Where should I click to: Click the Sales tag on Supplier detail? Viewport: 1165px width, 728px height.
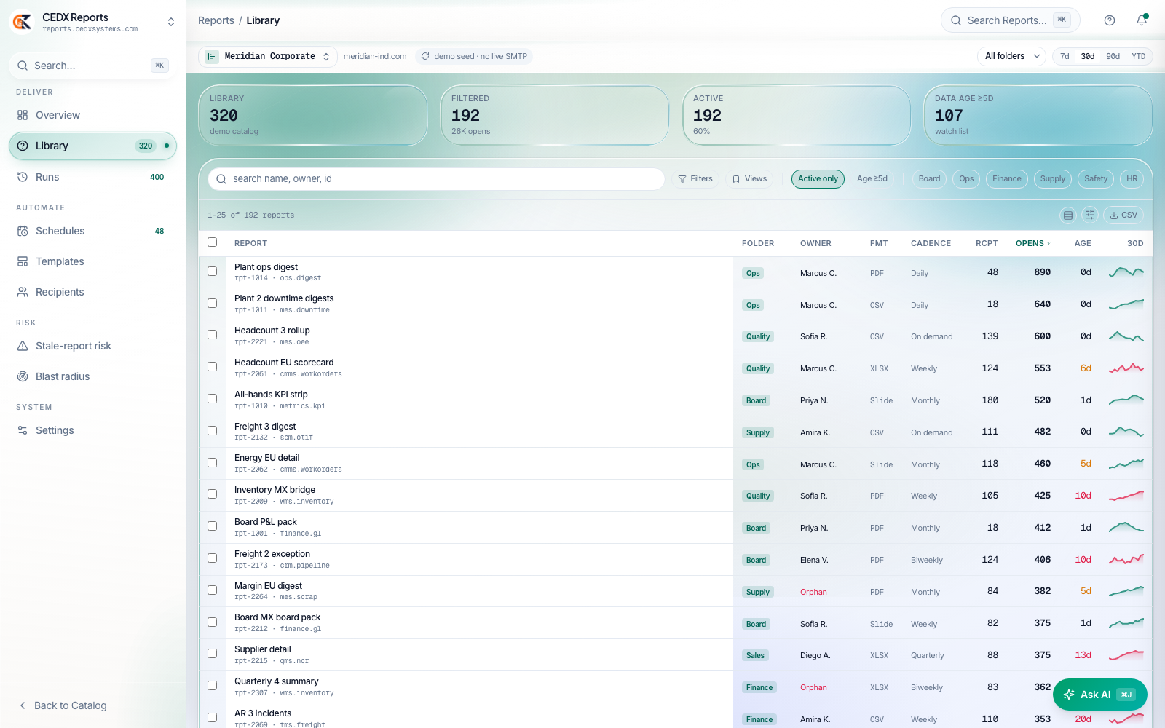pyautogui.click(x=755, y=655)
